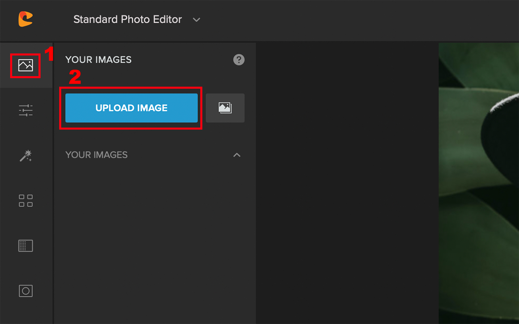
Task: Open the Effects magic wand panel
Action: tap(25, 156)
